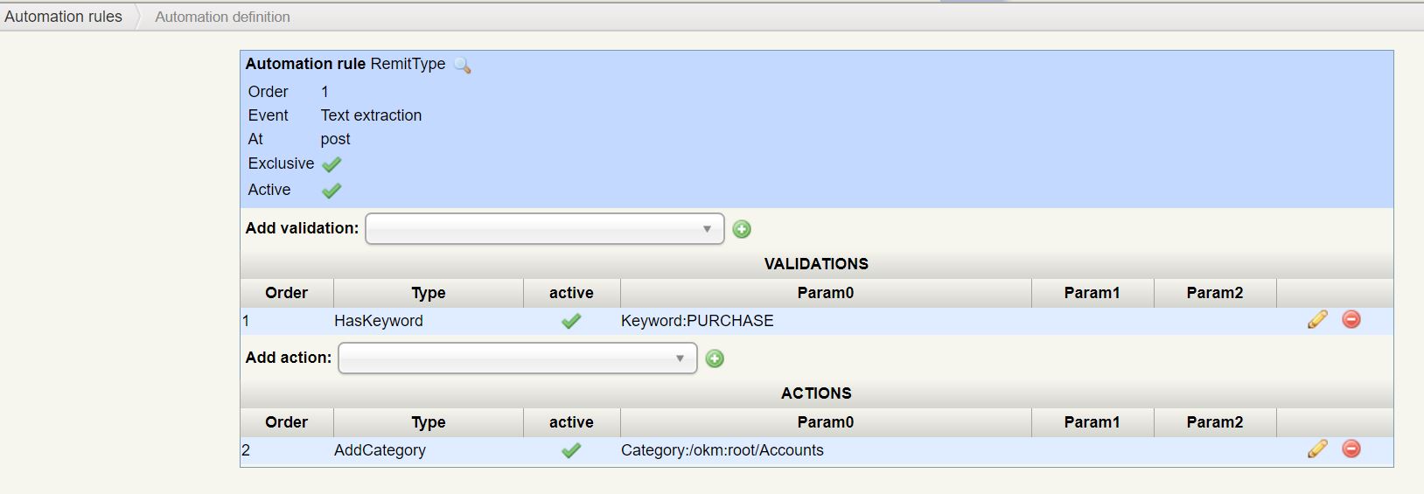Edit the HasKeyword validation with pencil icon

(x=1317, y=320)
